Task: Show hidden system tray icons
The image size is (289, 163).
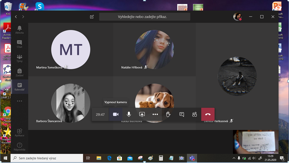Action: point(234,158)
